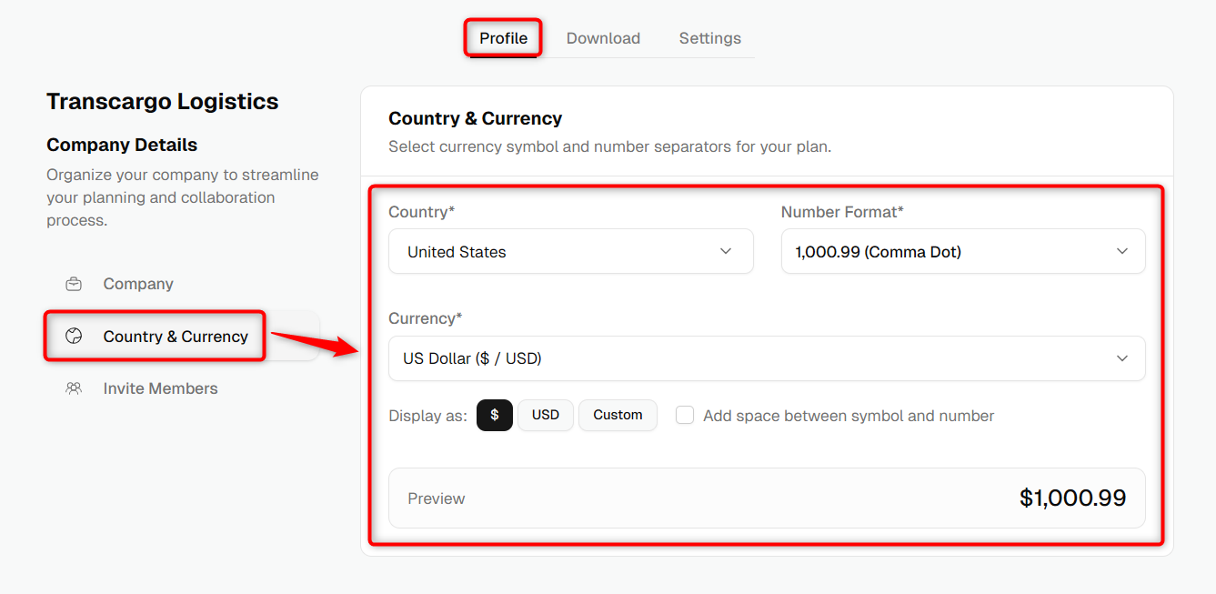Choose the Custom display option
Screen dimensions: 1216x594
[618, 415]
